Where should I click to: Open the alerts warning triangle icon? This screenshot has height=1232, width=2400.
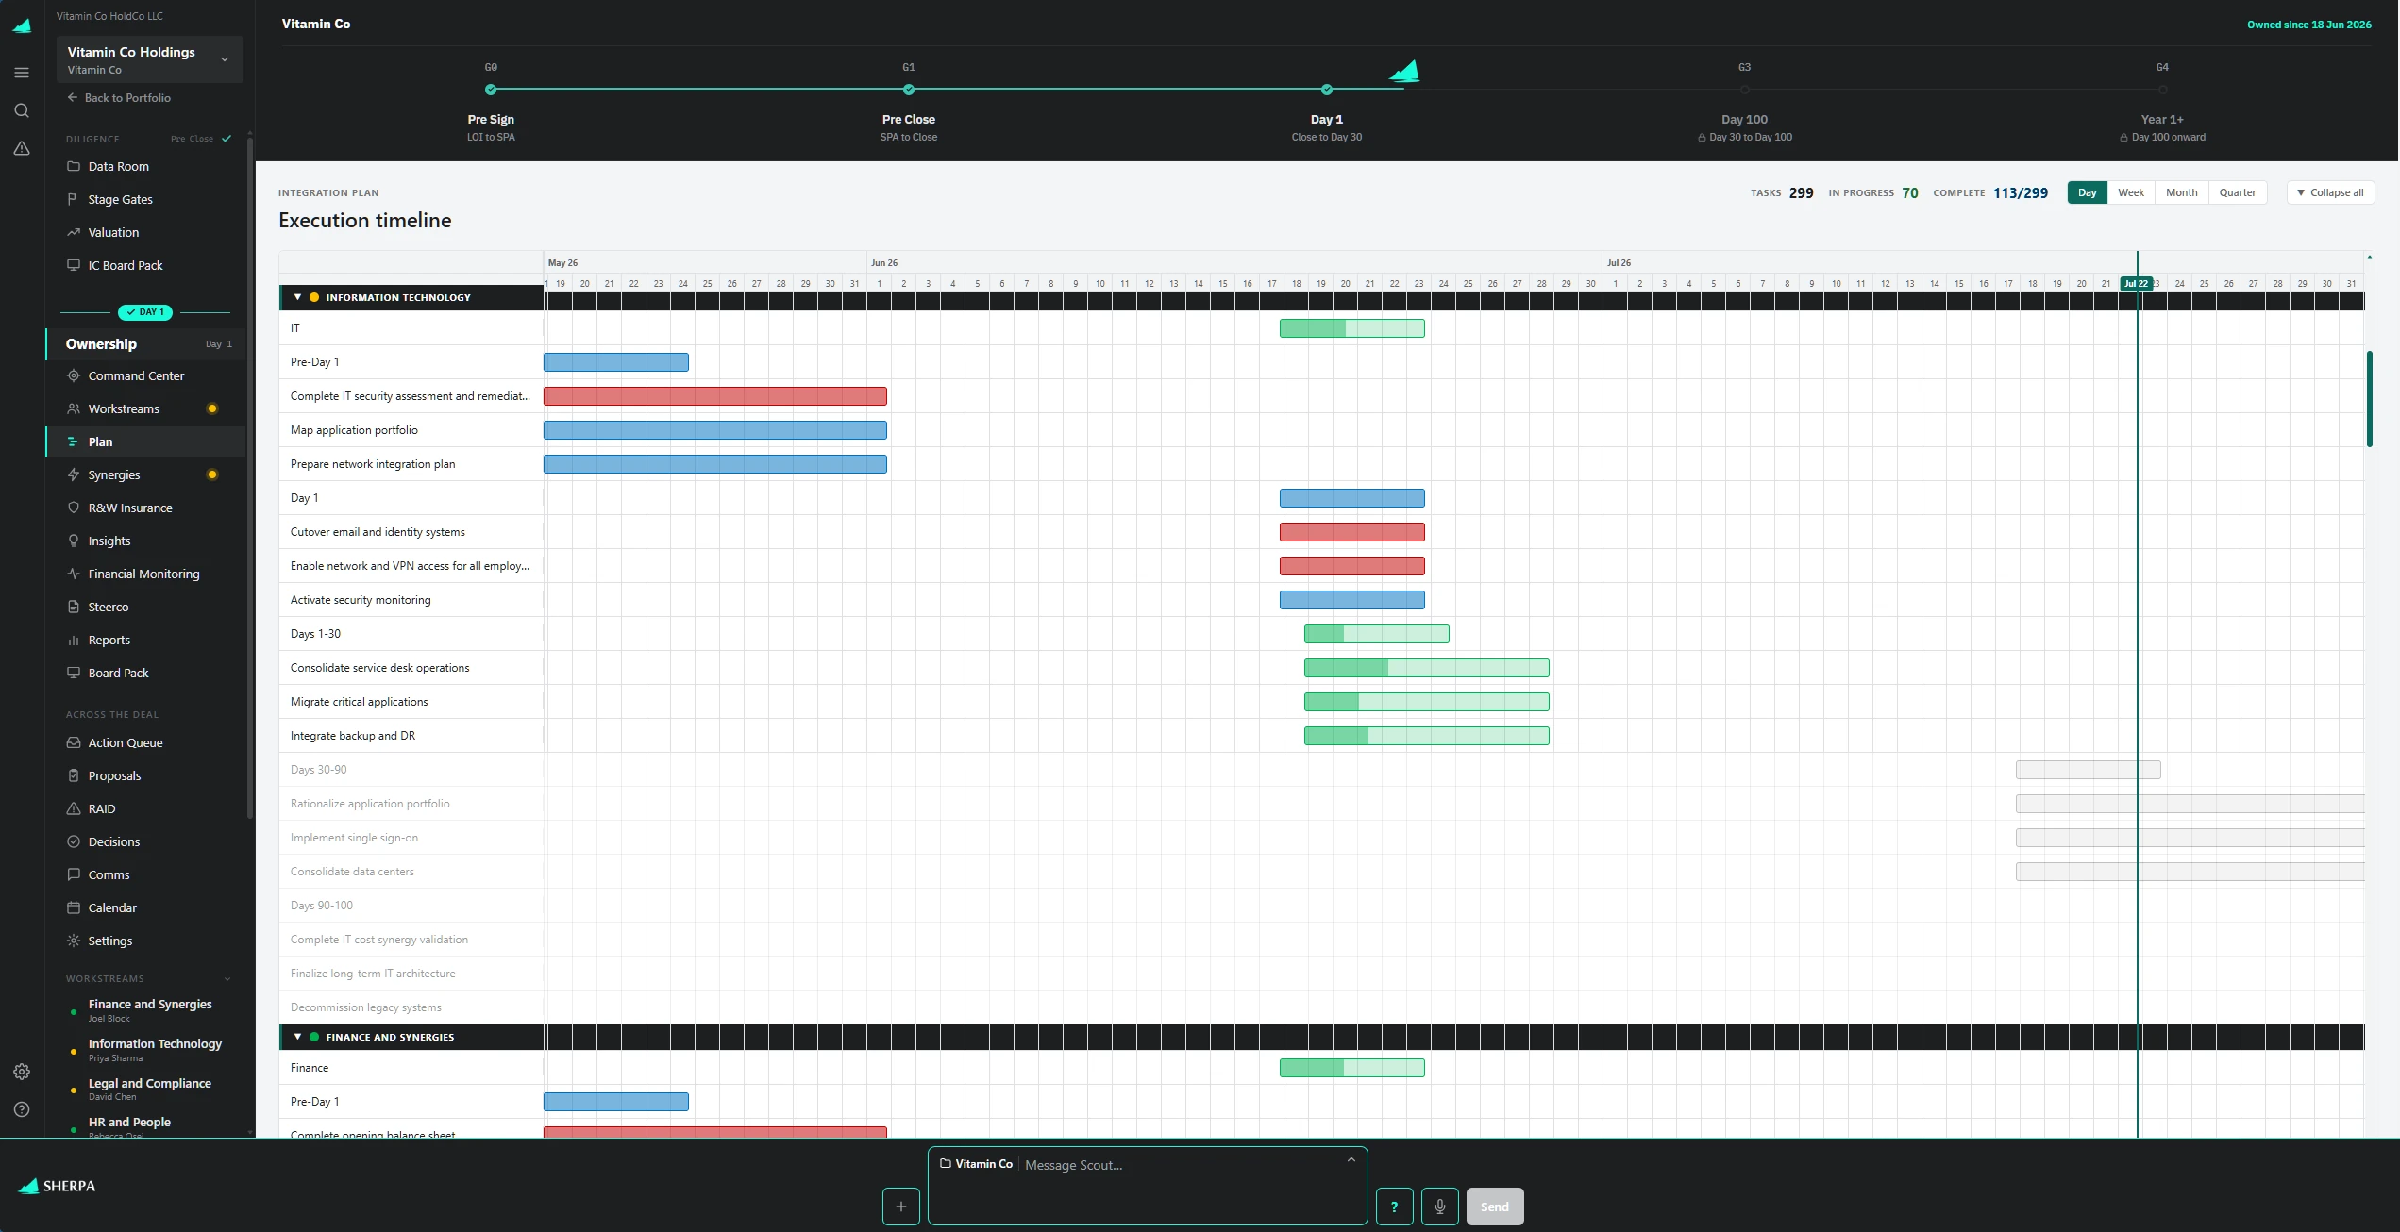coord(22,148)
